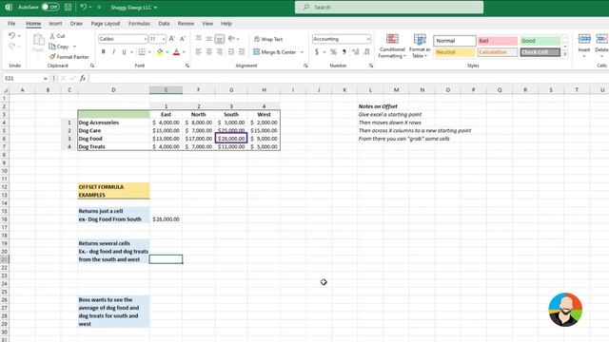
Task: Expand the Name Box dropdown arrow
Action: (x=45, y=78)
